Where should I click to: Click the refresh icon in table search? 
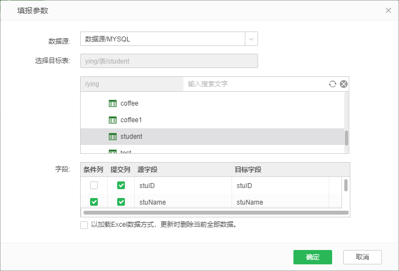pos(332,84)
